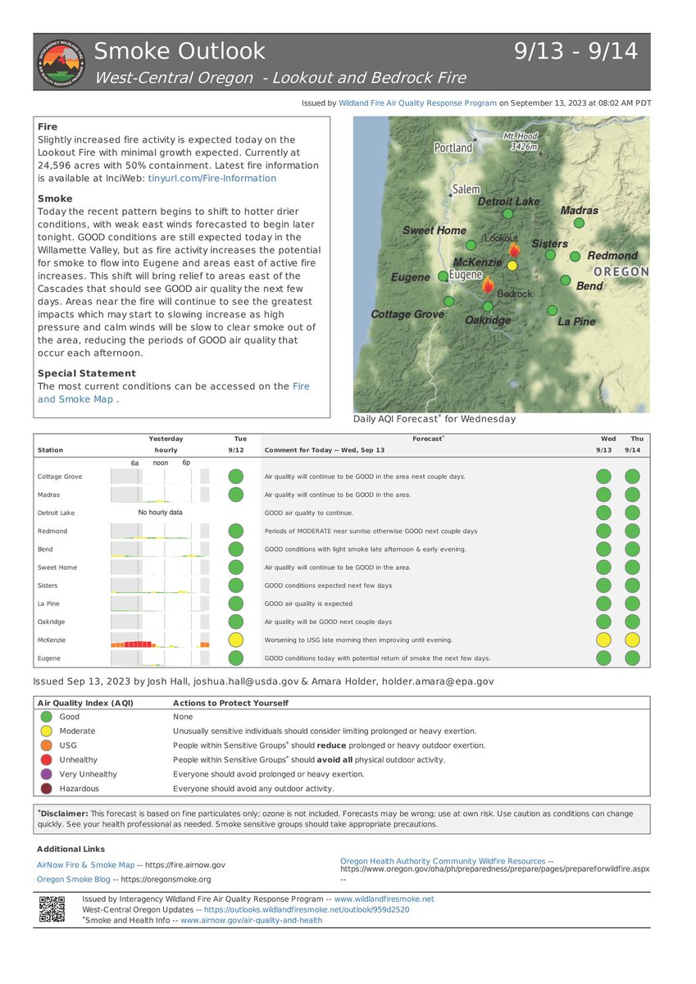Click McKenzie yellow marker on map
The height and width of the screenshot is (984, 696).
click(512, 265)
